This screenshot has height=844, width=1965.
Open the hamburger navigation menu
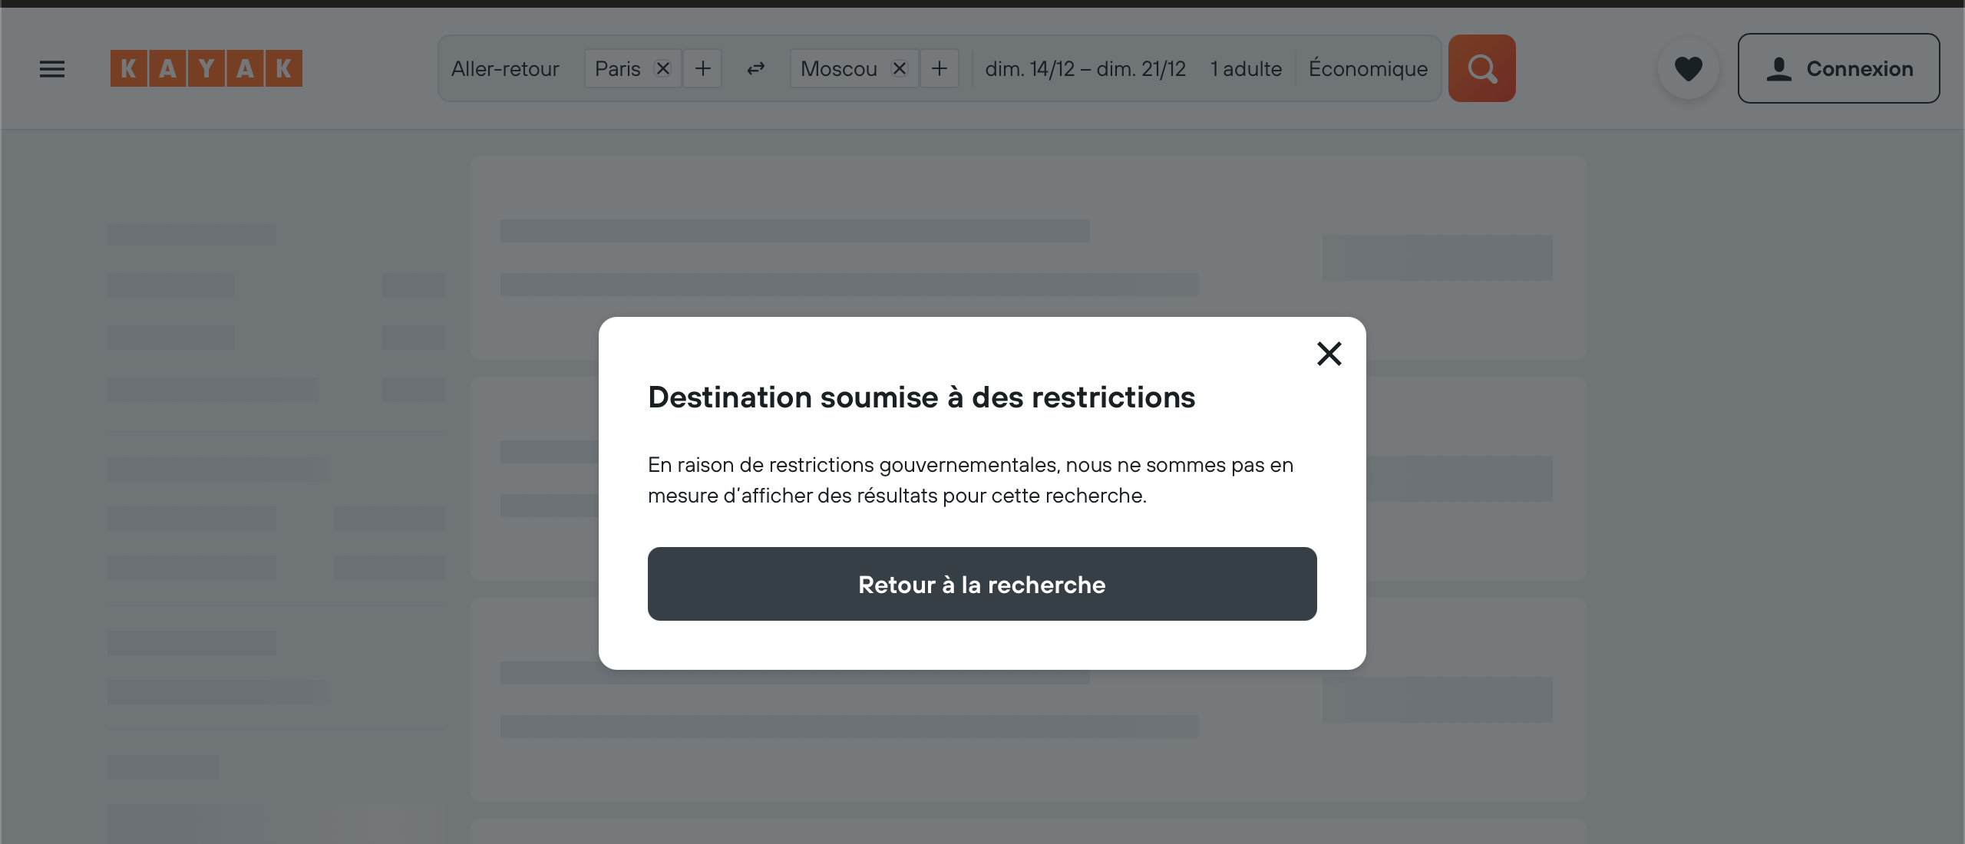coord(52,69)
